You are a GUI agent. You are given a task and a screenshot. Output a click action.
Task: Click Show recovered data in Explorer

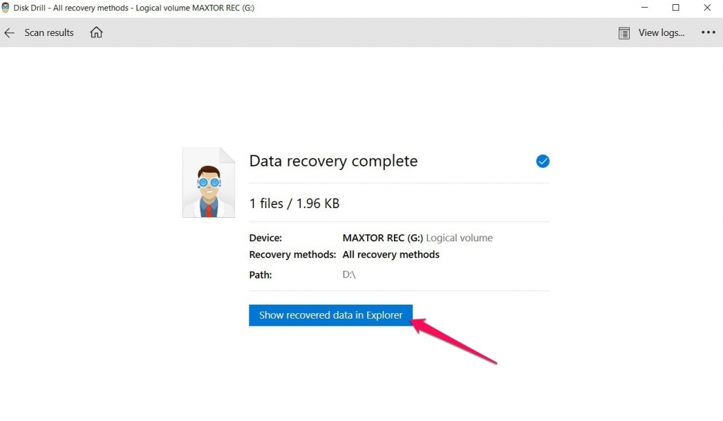pos(330,315)
